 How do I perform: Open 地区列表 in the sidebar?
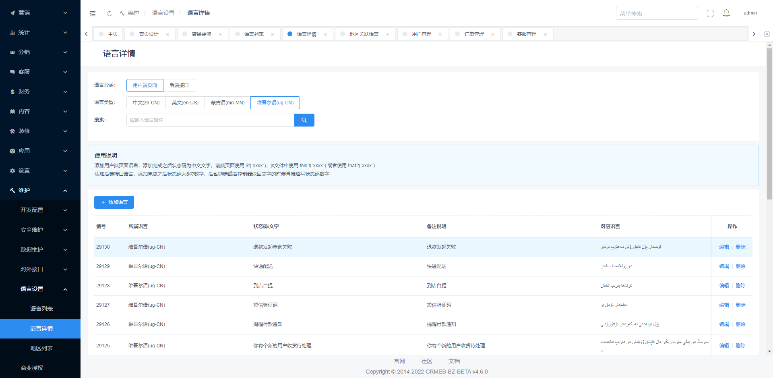click(40, 349)
